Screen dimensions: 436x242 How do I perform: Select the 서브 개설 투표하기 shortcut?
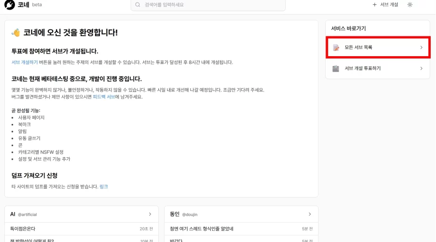click(378, 68)
